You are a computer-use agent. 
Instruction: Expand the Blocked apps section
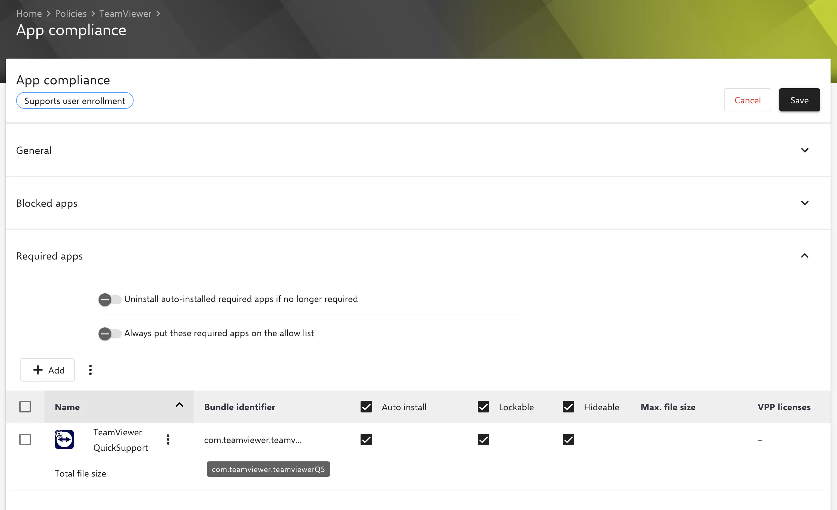(805, 203)
